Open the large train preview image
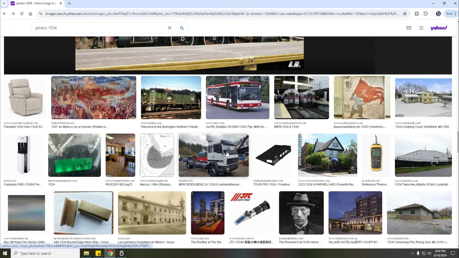The height and width of the screenshot is (258, 459). pyautogui.click(x=189, y=53)
